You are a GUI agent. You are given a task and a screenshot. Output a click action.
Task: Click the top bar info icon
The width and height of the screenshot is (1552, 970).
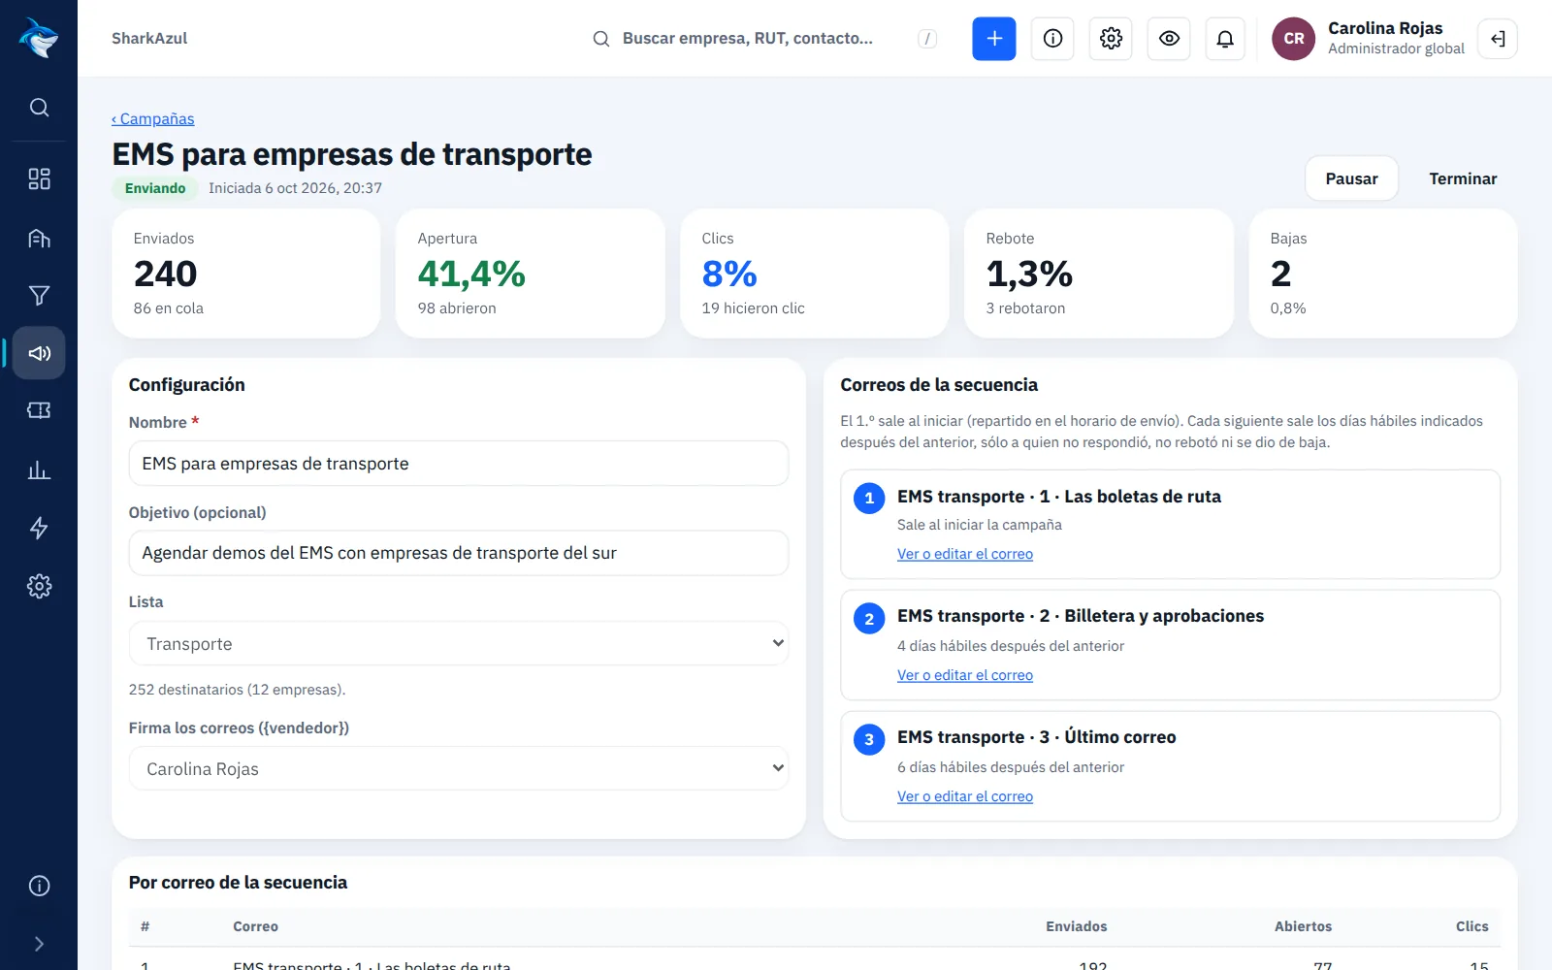point(1052,39)
